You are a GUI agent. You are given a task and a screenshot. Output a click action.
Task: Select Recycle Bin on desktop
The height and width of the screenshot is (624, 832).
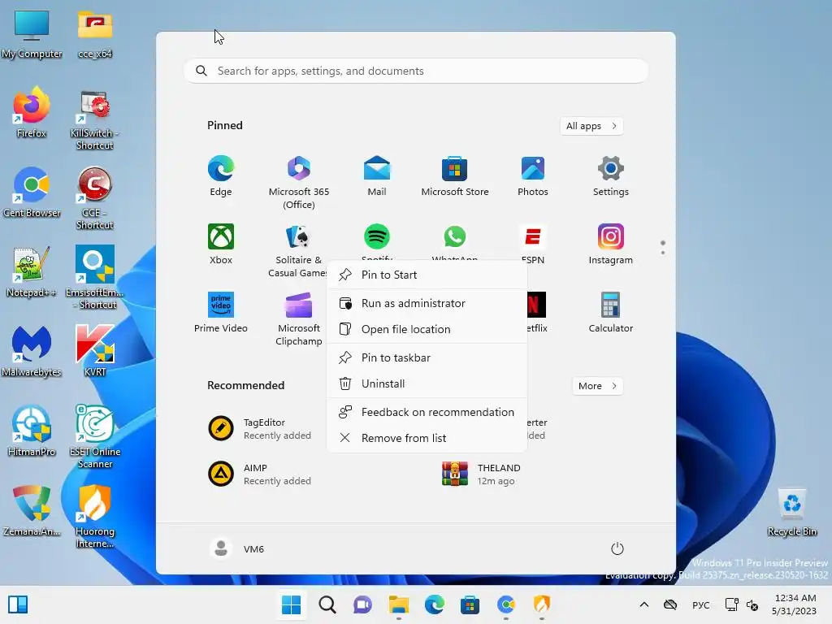(791, 512)
